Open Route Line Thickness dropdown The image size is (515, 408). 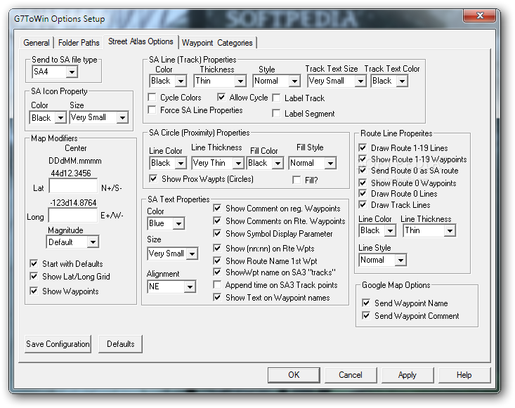(x=429, y=231)
